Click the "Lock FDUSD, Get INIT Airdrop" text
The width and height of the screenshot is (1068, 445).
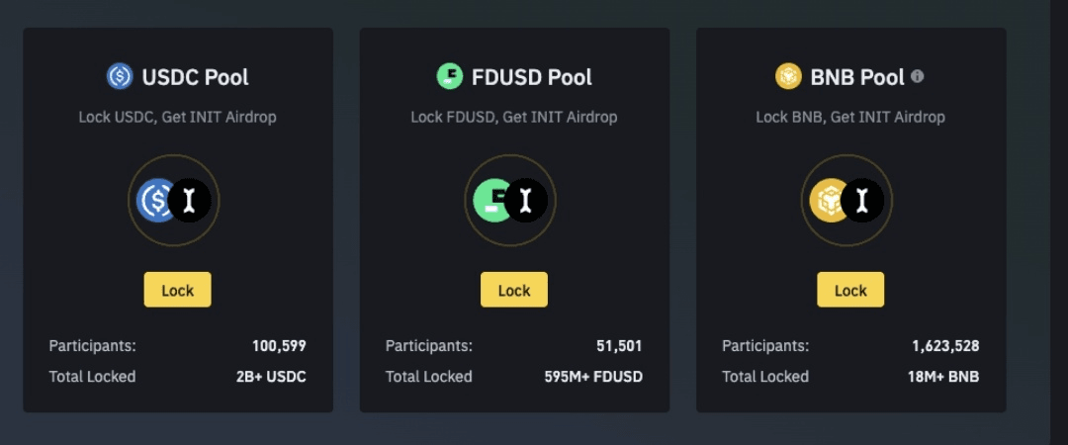coord(514,117)
